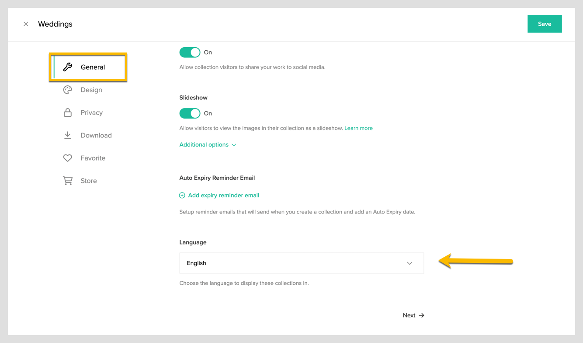
Task: Select the wrench icon beside General
Action: click(67, 66)
